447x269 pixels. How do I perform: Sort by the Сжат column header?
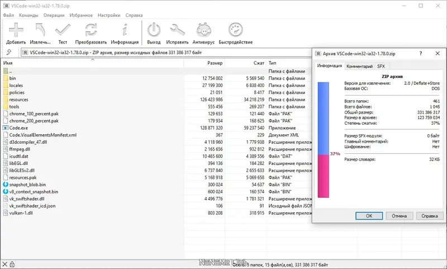point(245,63)
